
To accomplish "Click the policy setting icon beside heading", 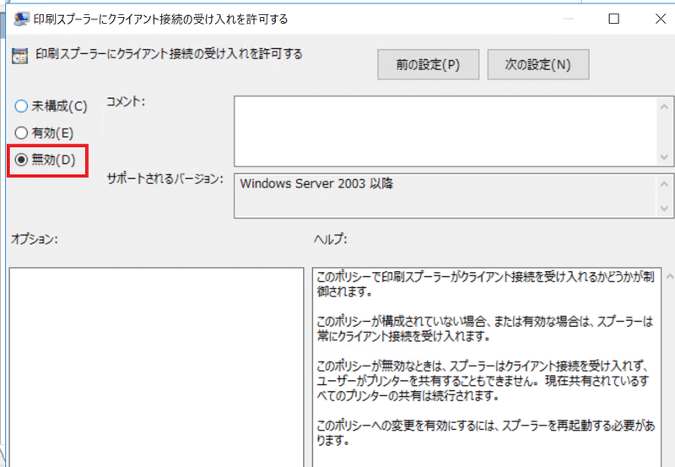I will click(x=19, y=56).
